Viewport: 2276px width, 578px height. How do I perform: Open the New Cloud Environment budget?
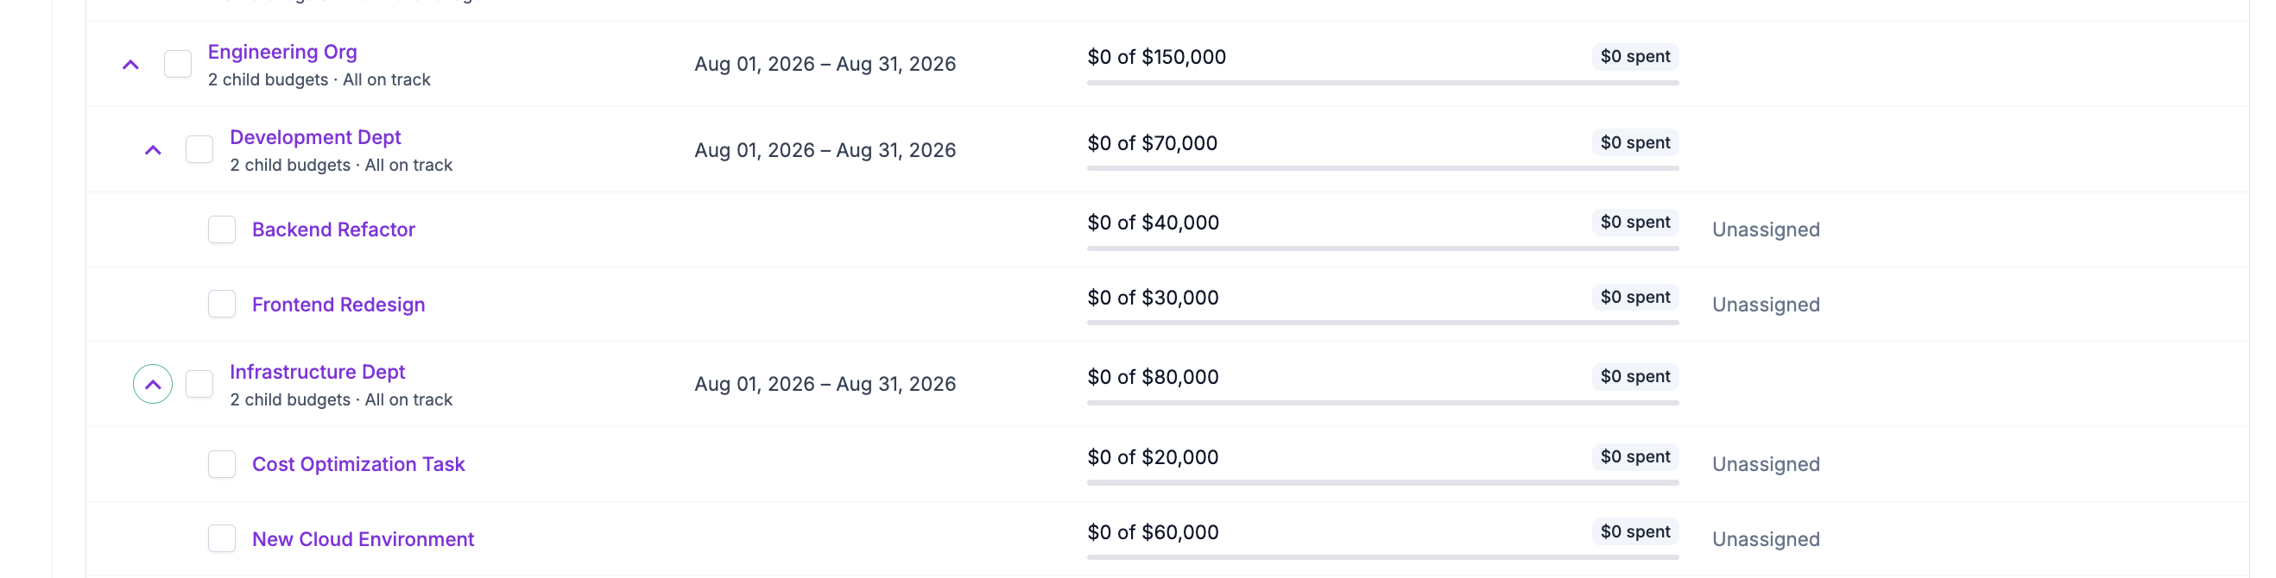(x=364, y=539)
